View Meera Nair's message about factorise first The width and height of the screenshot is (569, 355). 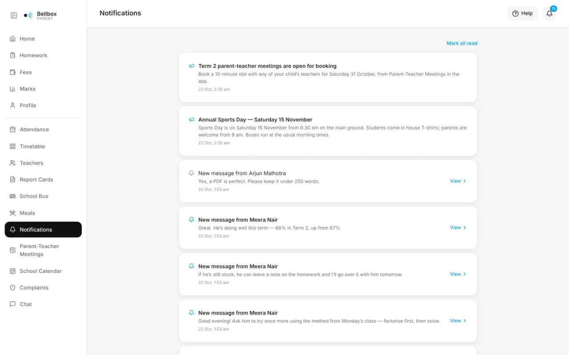click(458, 321)
